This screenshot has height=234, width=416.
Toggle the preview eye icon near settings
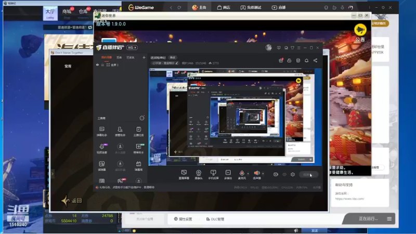(x=284, y=174)
